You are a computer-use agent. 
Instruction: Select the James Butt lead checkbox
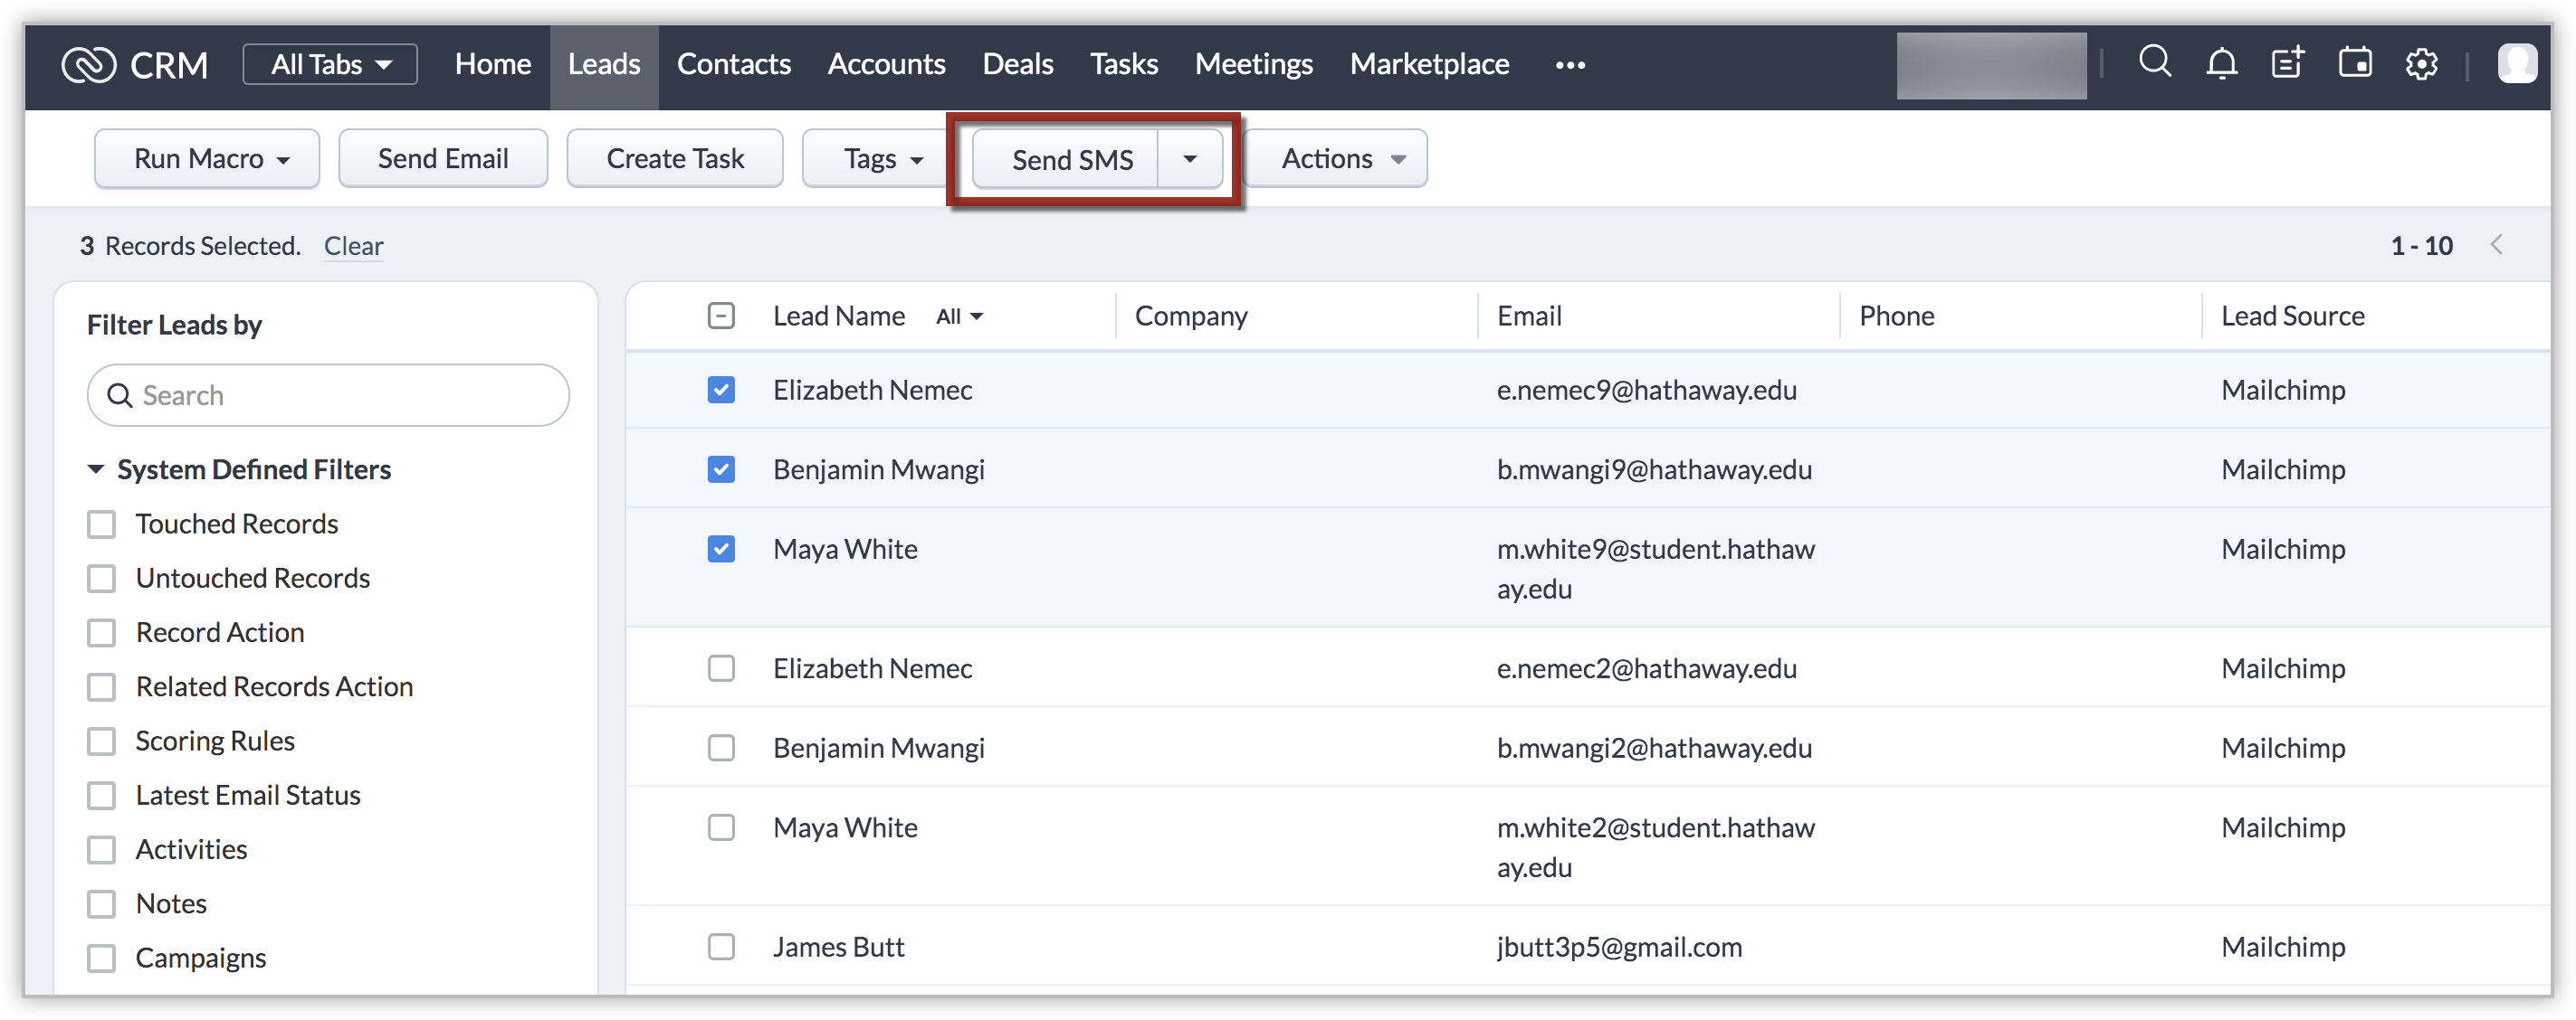click(721, 947)
